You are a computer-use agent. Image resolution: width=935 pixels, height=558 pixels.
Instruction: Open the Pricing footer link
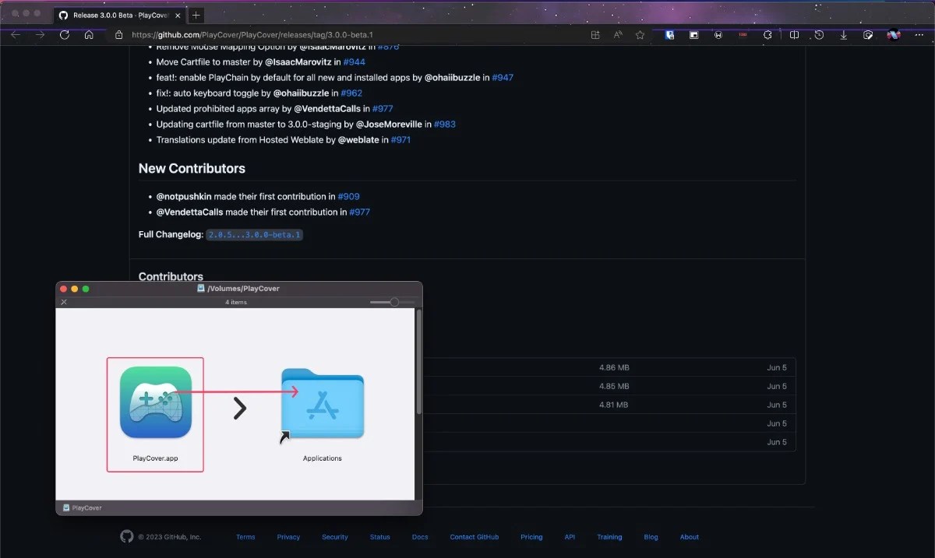click(531, 537)
